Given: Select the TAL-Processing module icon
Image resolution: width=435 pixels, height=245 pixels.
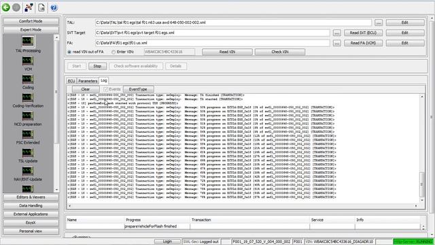Looking at the screenshot, I should [x=28, y=42].
